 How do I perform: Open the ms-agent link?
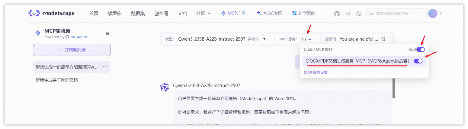click(79, 37)
